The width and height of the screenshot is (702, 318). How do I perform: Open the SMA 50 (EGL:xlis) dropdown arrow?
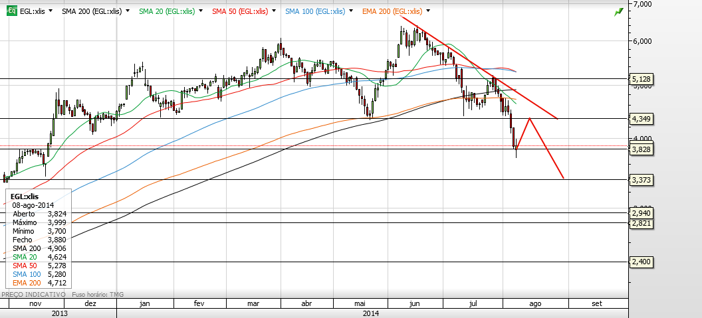pos(274,11)
